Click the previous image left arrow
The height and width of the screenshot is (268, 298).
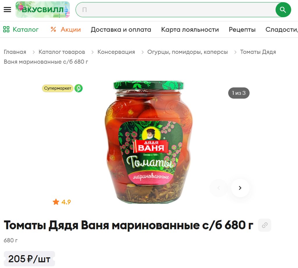coord(219,188)
